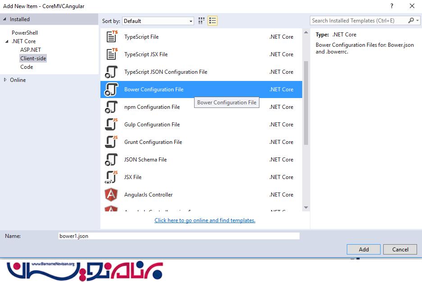Switch to medium icons list view
This screenshot has width=422, height=282.
pos(213,21)
